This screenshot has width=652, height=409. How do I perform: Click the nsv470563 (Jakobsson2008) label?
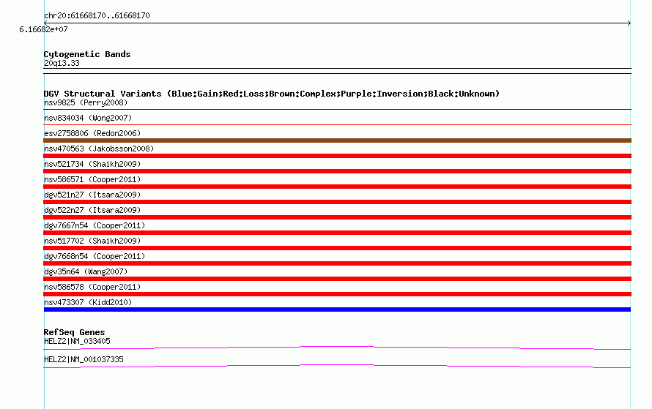[99, 149]
